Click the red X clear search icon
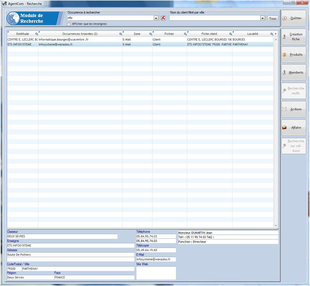 pos(163,18)
